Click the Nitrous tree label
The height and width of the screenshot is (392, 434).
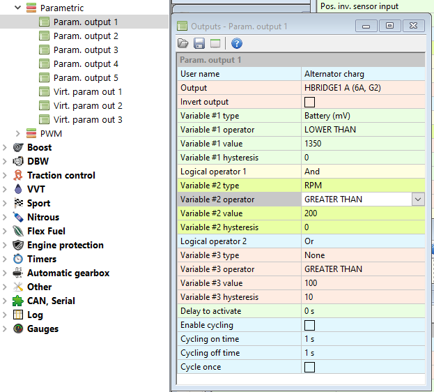click(x=43, y=217)
